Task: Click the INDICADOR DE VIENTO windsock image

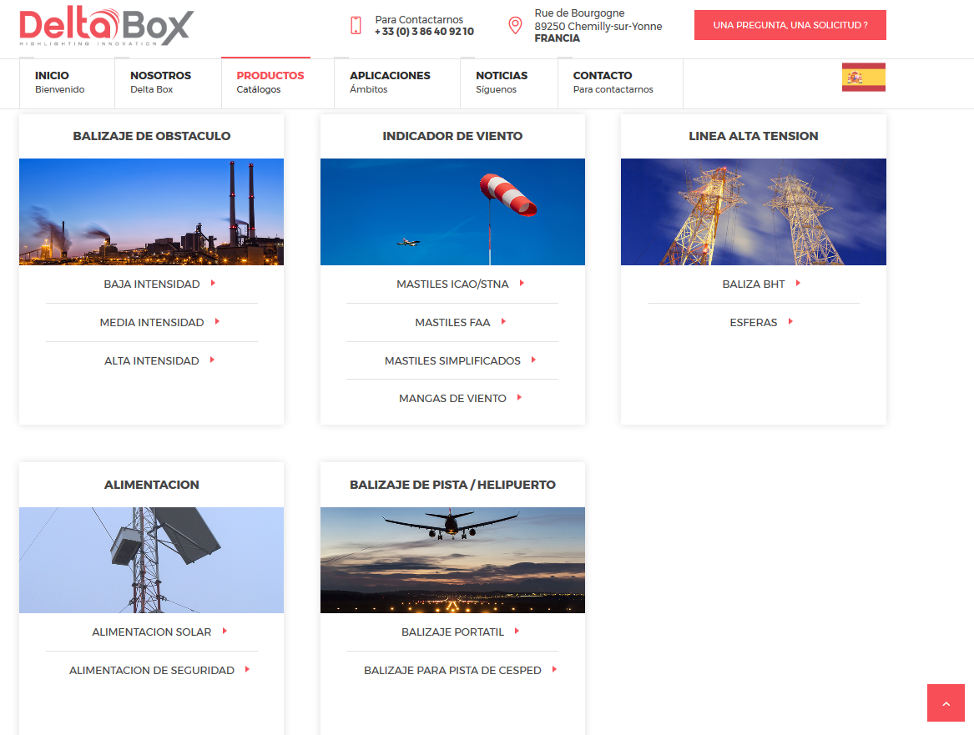Action: coord(452,211)
